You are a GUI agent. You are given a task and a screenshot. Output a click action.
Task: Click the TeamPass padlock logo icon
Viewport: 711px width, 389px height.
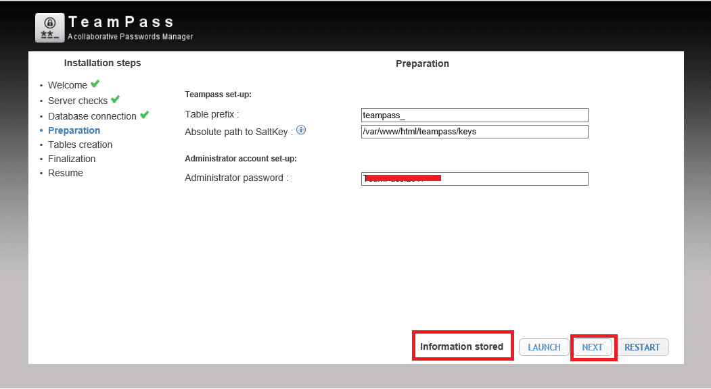(50, 28)
